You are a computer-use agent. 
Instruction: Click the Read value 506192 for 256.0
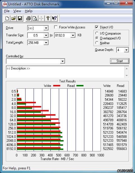122,128
